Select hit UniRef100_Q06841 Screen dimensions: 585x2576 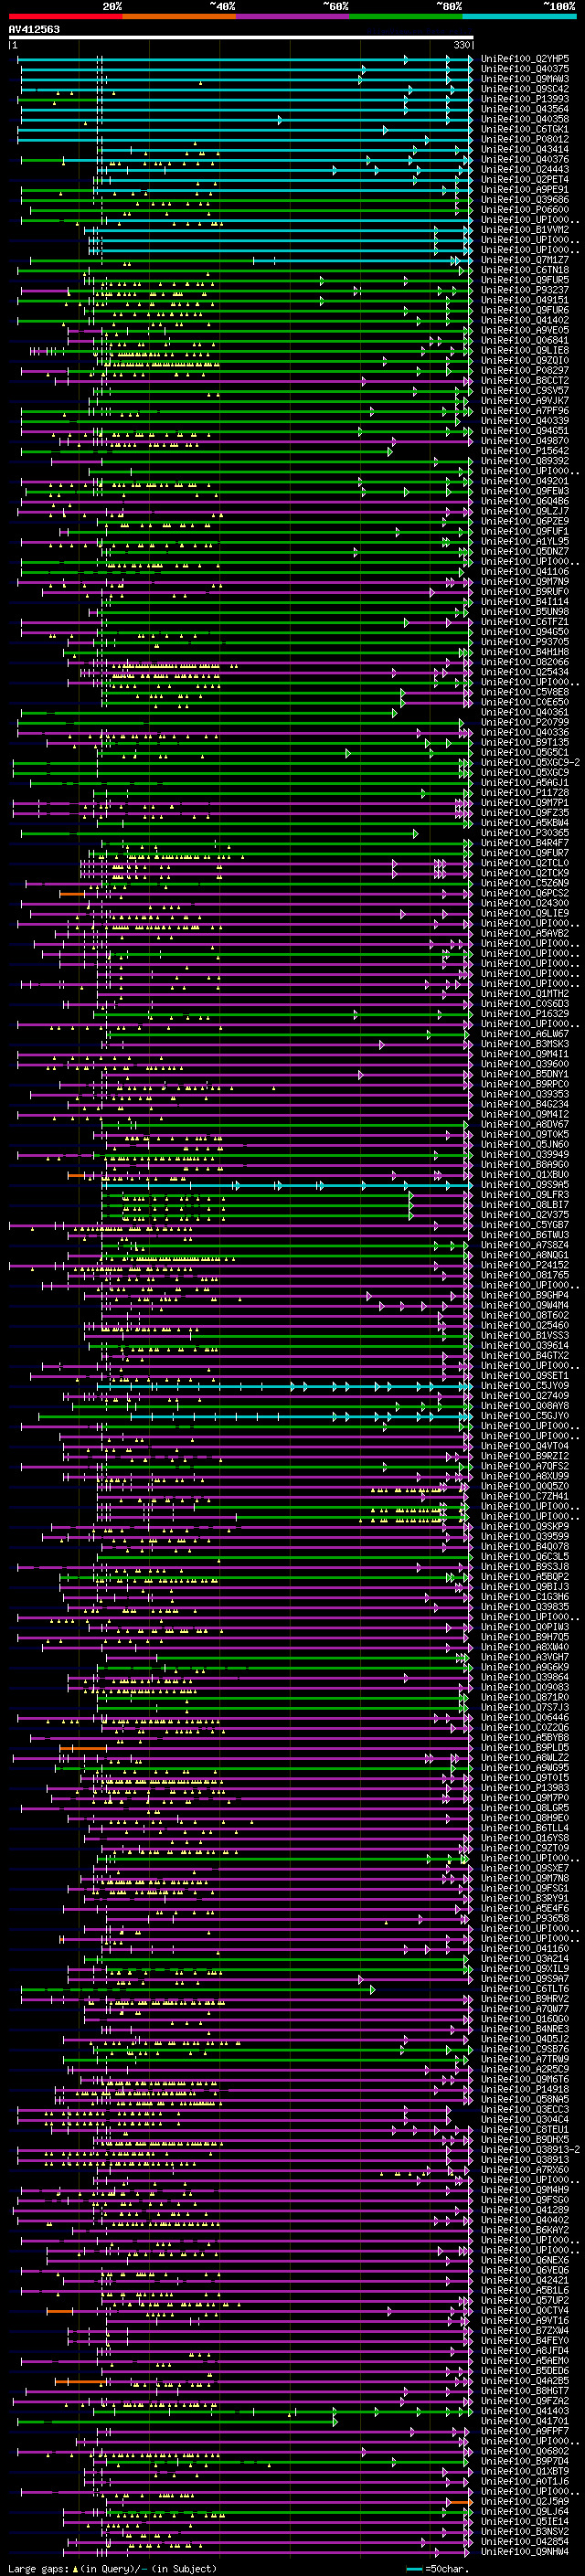[x=525, y=340]
